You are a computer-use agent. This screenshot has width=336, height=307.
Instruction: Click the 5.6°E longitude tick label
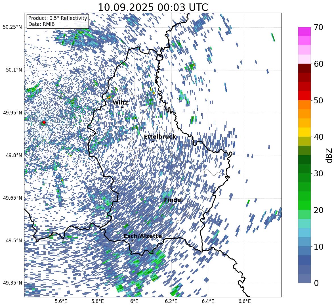coord(61,301)
